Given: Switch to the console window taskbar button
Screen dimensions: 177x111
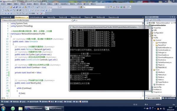Looking at the screenshot, I should (x=54, y=109).
